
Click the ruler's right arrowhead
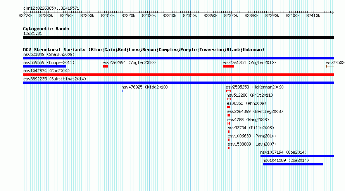click(333, 12)
